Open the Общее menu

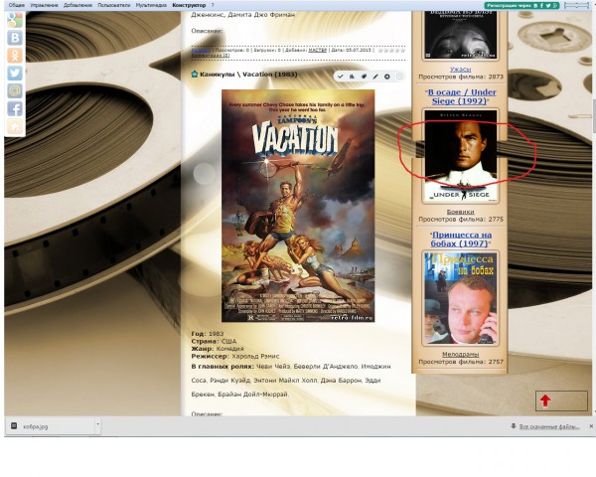(16, 5)
